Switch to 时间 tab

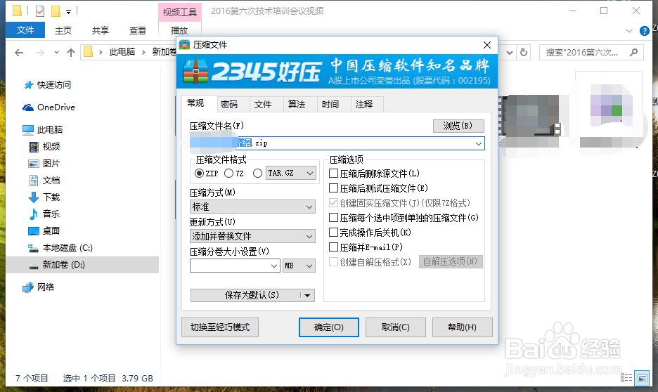click(330, 105)
